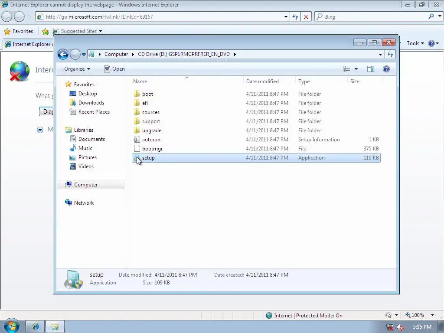Viewport: 444px width, 333px height.
Task: Select CD Drive (D:) breadcrumb segment
Action: coord(184,54)
